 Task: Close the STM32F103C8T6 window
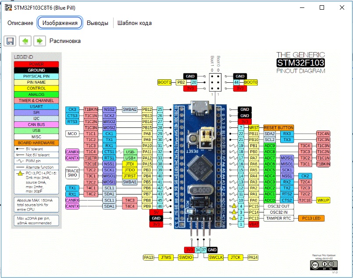[x=342, y=7]
